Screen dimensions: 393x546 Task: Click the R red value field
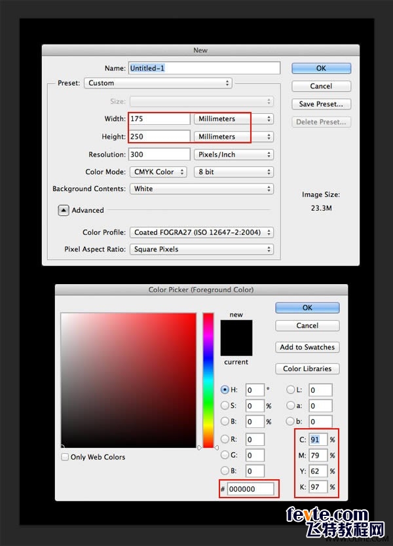pyautogui.click(x=255, y=439)
